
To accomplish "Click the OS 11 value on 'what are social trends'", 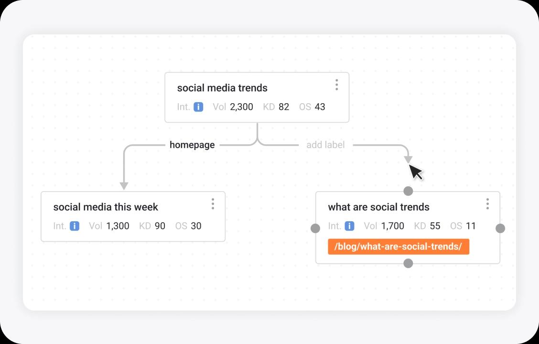I will pos(471,226).
